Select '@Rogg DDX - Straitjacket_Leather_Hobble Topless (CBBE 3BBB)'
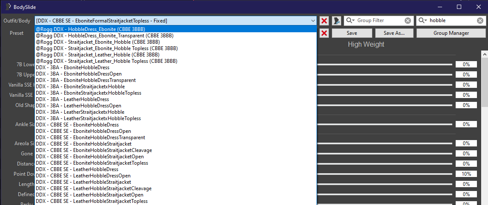The width and height of the screenshot is (488, 205). (176, 61)
